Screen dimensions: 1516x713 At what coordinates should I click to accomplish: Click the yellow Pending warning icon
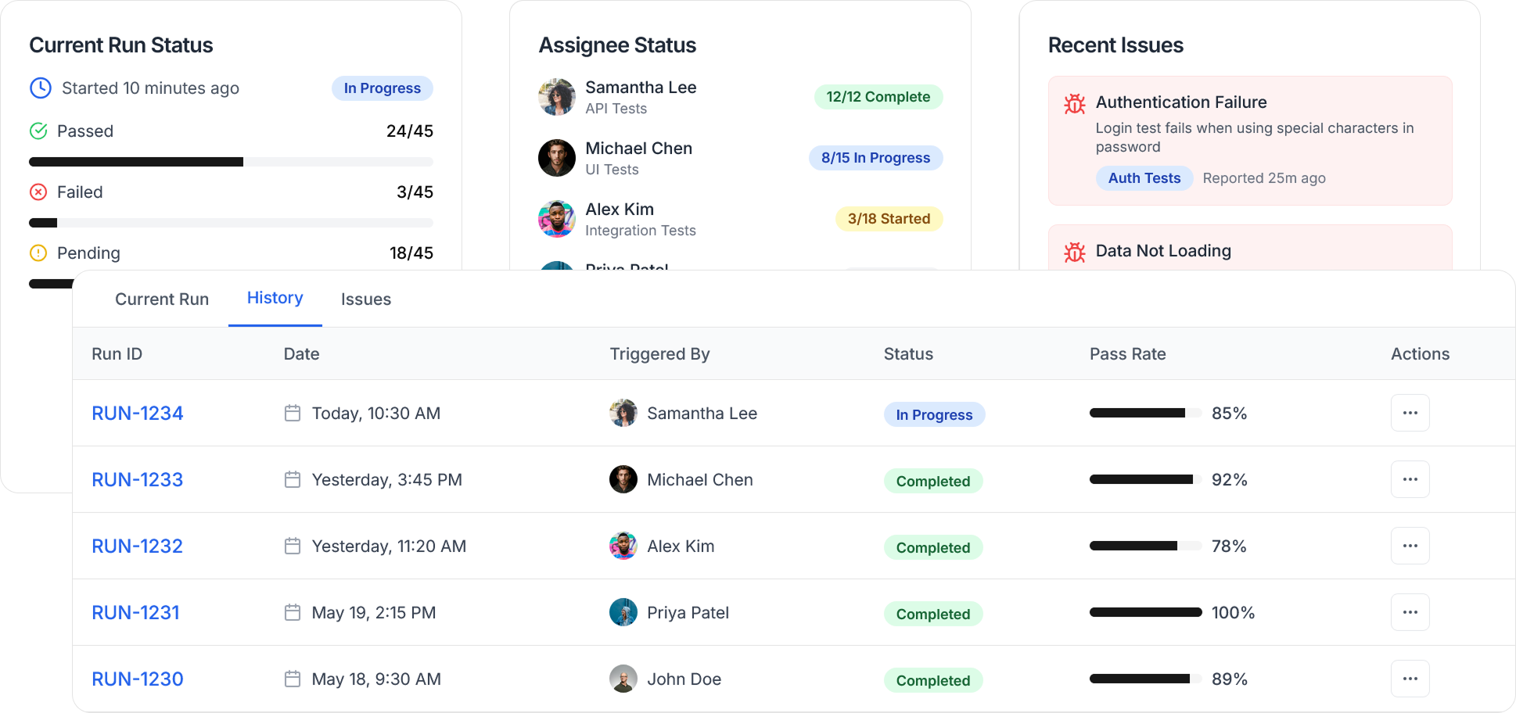38,253
